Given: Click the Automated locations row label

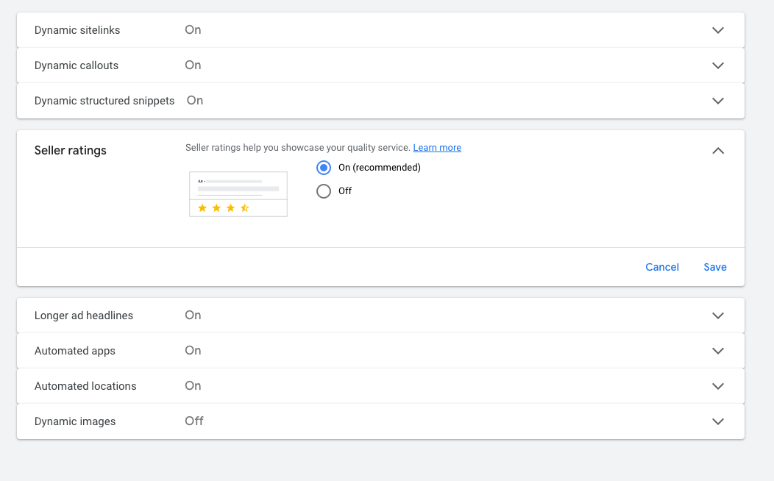Looking at the screenshot, I should (85, 386).
